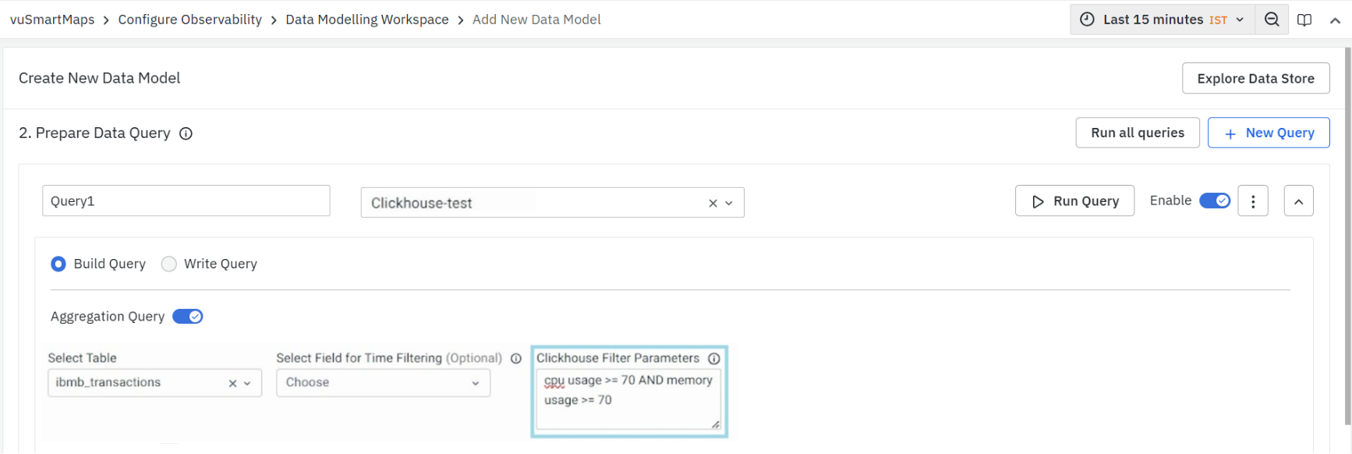Click the info icon beside Prepare Data Query
This screenshot has height=454, width=1352.
tap(186, 133)
